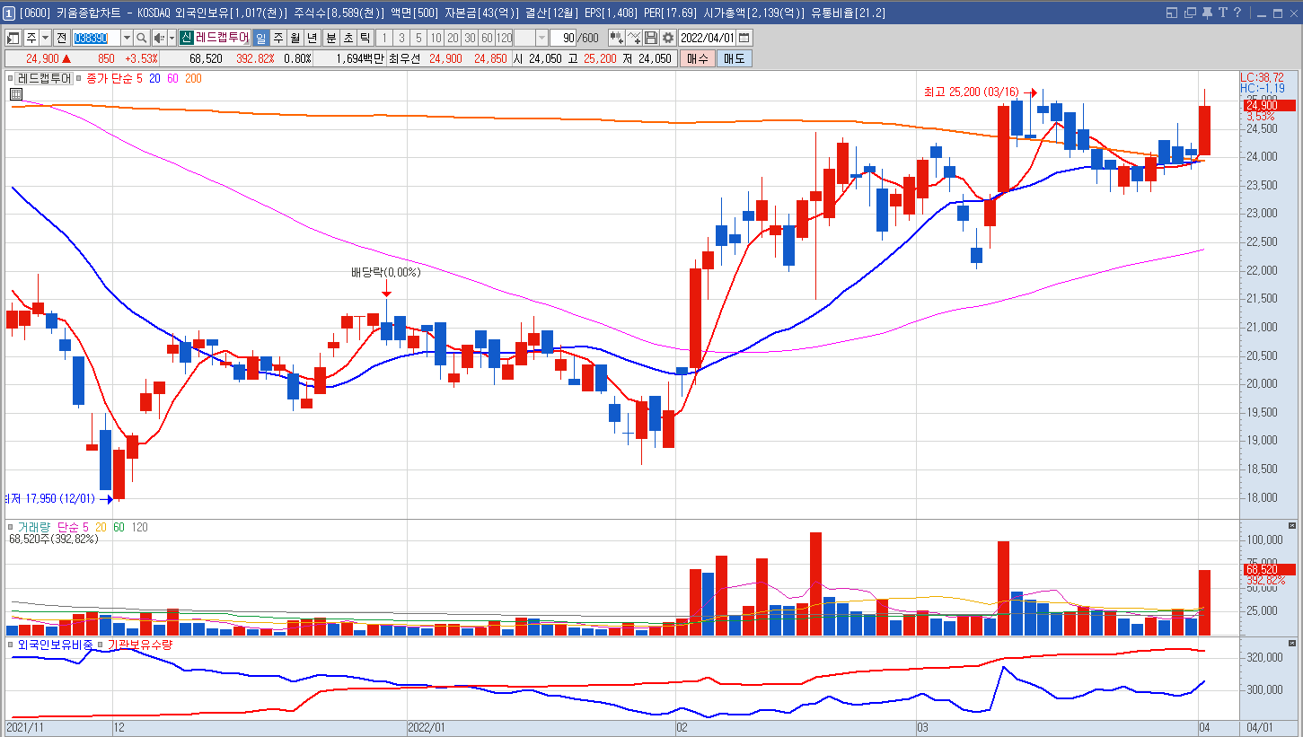
Task: Click the 외국인보유비중 indicator label
Action: coord(55,645)
